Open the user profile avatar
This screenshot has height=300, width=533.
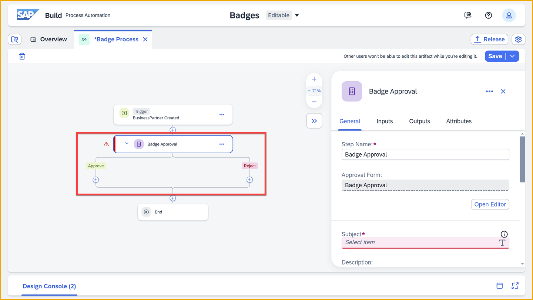tap(509, 15)
